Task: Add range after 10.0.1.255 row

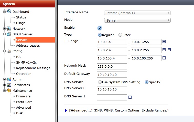Action: 164,42
